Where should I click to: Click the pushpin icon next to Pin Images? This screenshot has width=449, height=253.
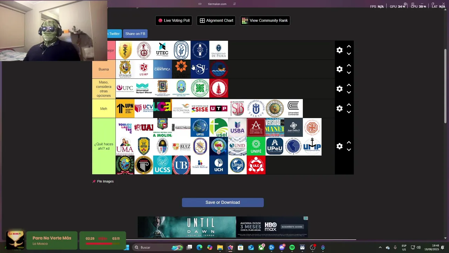tap(94, 181)
